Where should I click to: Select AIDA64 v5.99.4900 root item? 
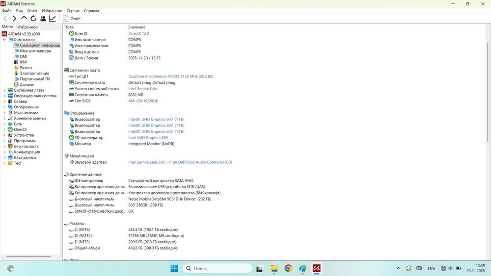[21, 34]
